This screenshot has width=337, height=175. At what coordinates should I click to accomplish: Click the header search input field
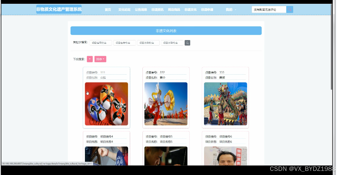click(269, 10)
